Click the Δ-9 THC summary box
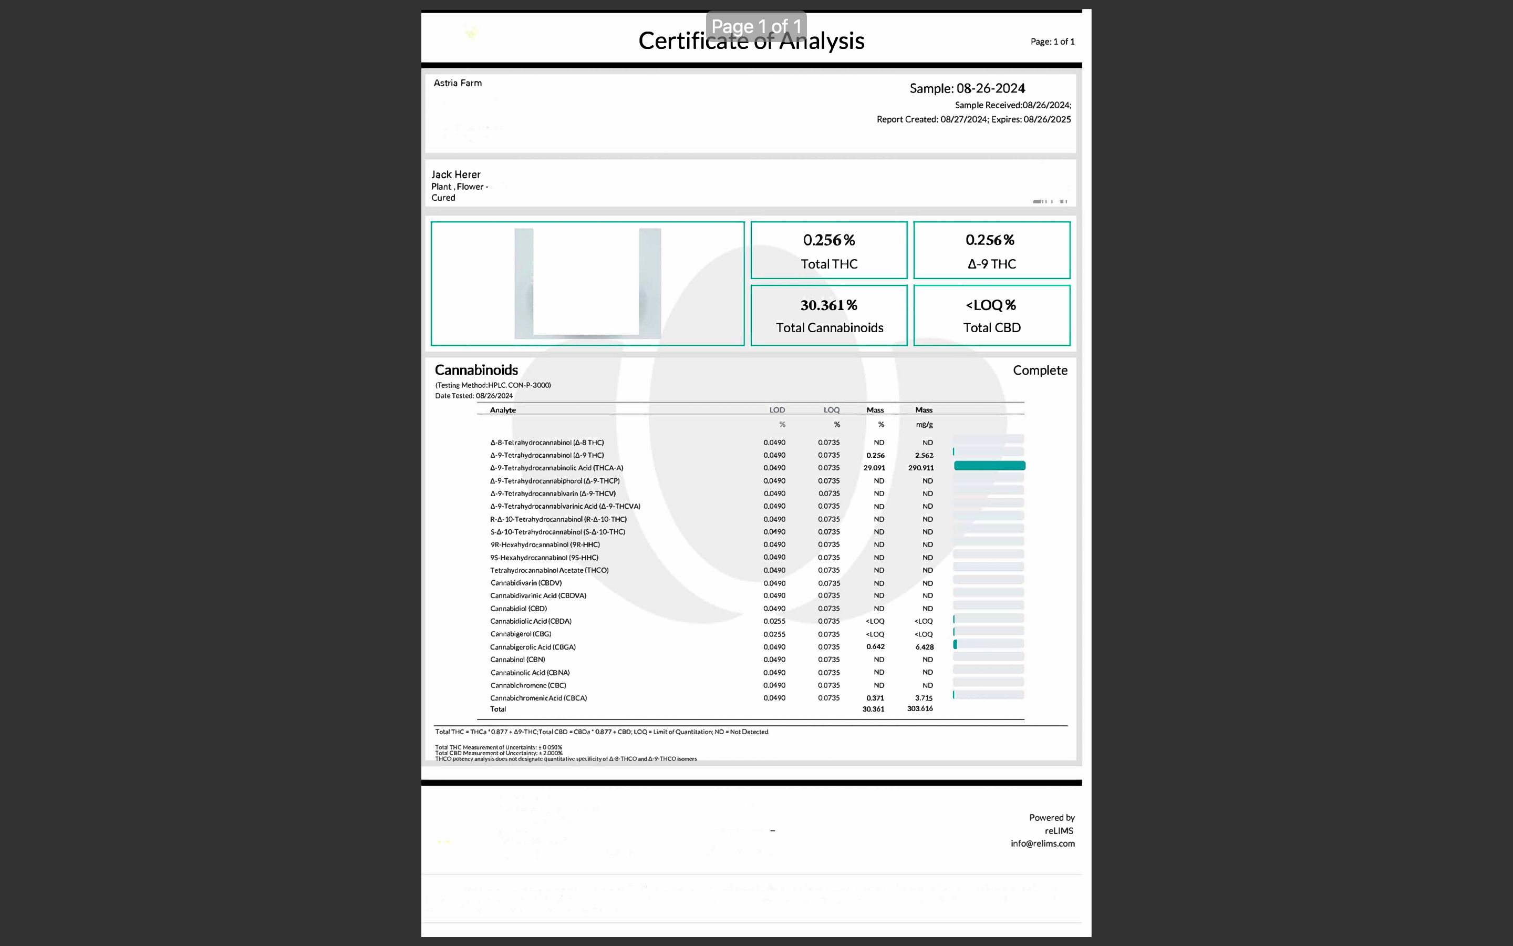 tap(991, 250)
